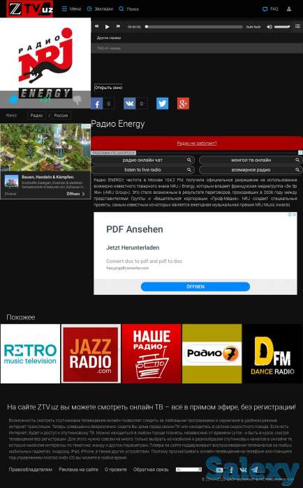The image size is (303, 488).
Task: Open Закладки bookmarks
Action: pyautogui.click(x=100, y=9)
